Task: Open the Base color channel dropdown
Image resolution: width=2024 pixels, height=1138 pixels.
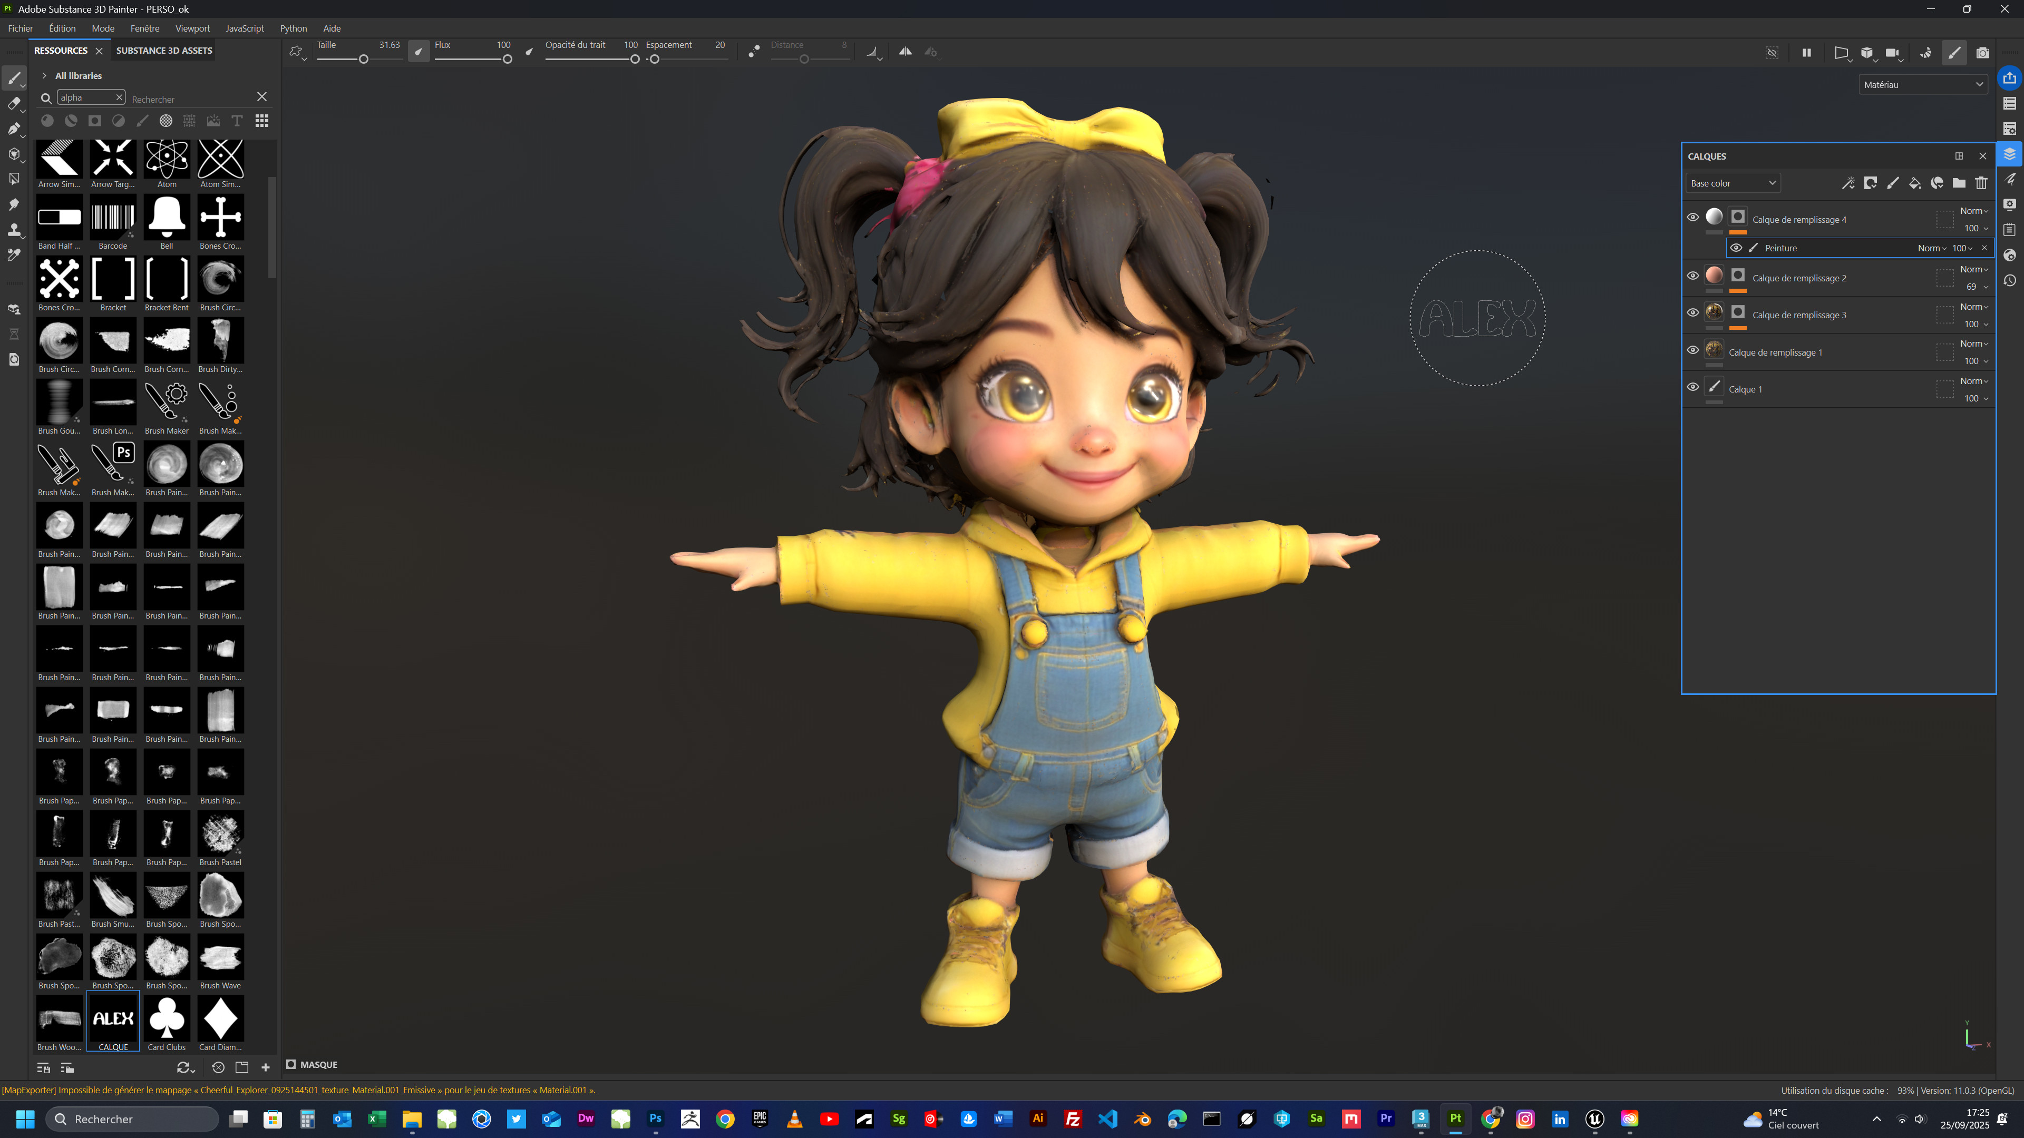Action: [x=1733, y=183]
